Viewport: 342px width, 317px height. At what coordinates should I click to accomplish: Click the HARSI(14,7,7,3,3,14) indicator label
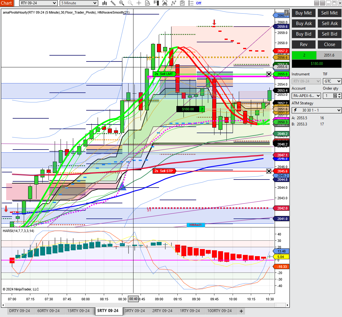click(x=18, y=231)
